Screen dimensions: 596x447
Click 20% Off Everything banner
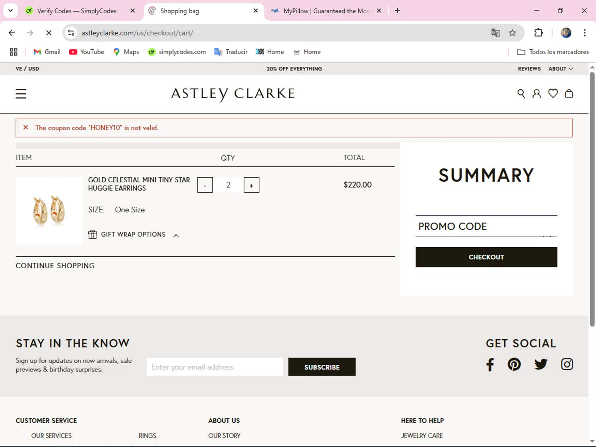(294, 69)
